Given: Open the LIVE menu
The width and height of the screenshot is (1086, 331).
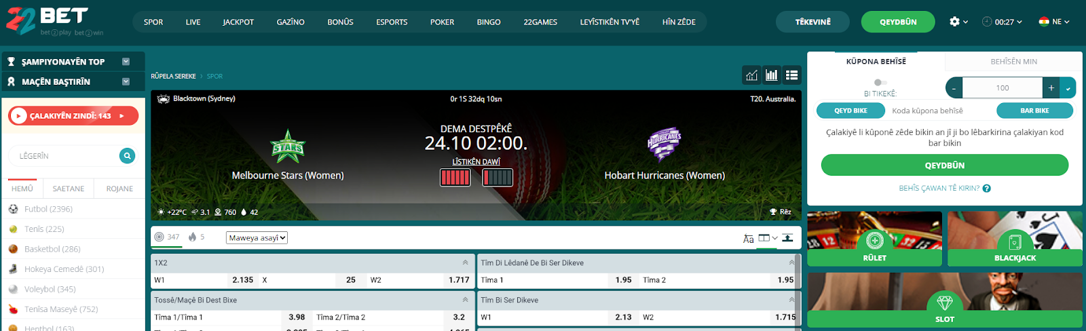Looking at the screenshot, I should coord(193,22).
